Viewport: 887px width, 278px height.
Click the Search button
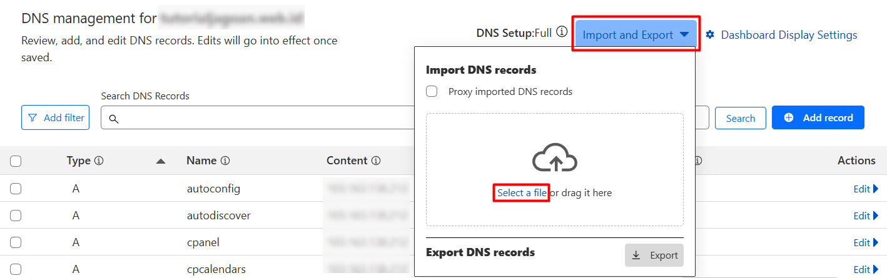[741, 118]
